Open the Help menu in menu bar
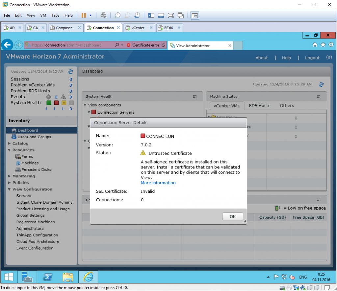 click(x=68, y=15)
